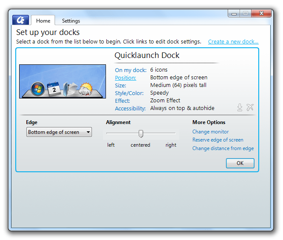The width and height of the screenshot is (283, 240).
Task: Click the download arrow icon beside Accessibility
Action: pyautogui.click(x=240, y=107)
